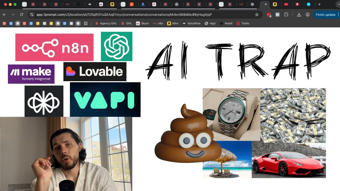
Task: Go back to the previous page
Action: 4,15
